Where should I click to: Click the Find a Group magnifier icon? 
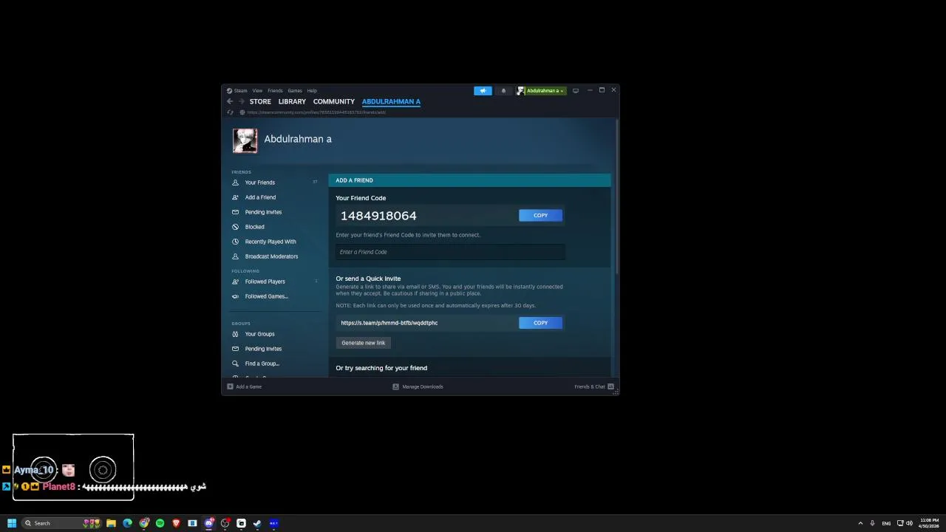[236, 364]
